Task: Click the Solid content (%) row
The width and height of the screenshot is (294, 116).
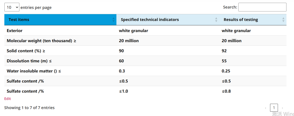Action: [145, 51]
